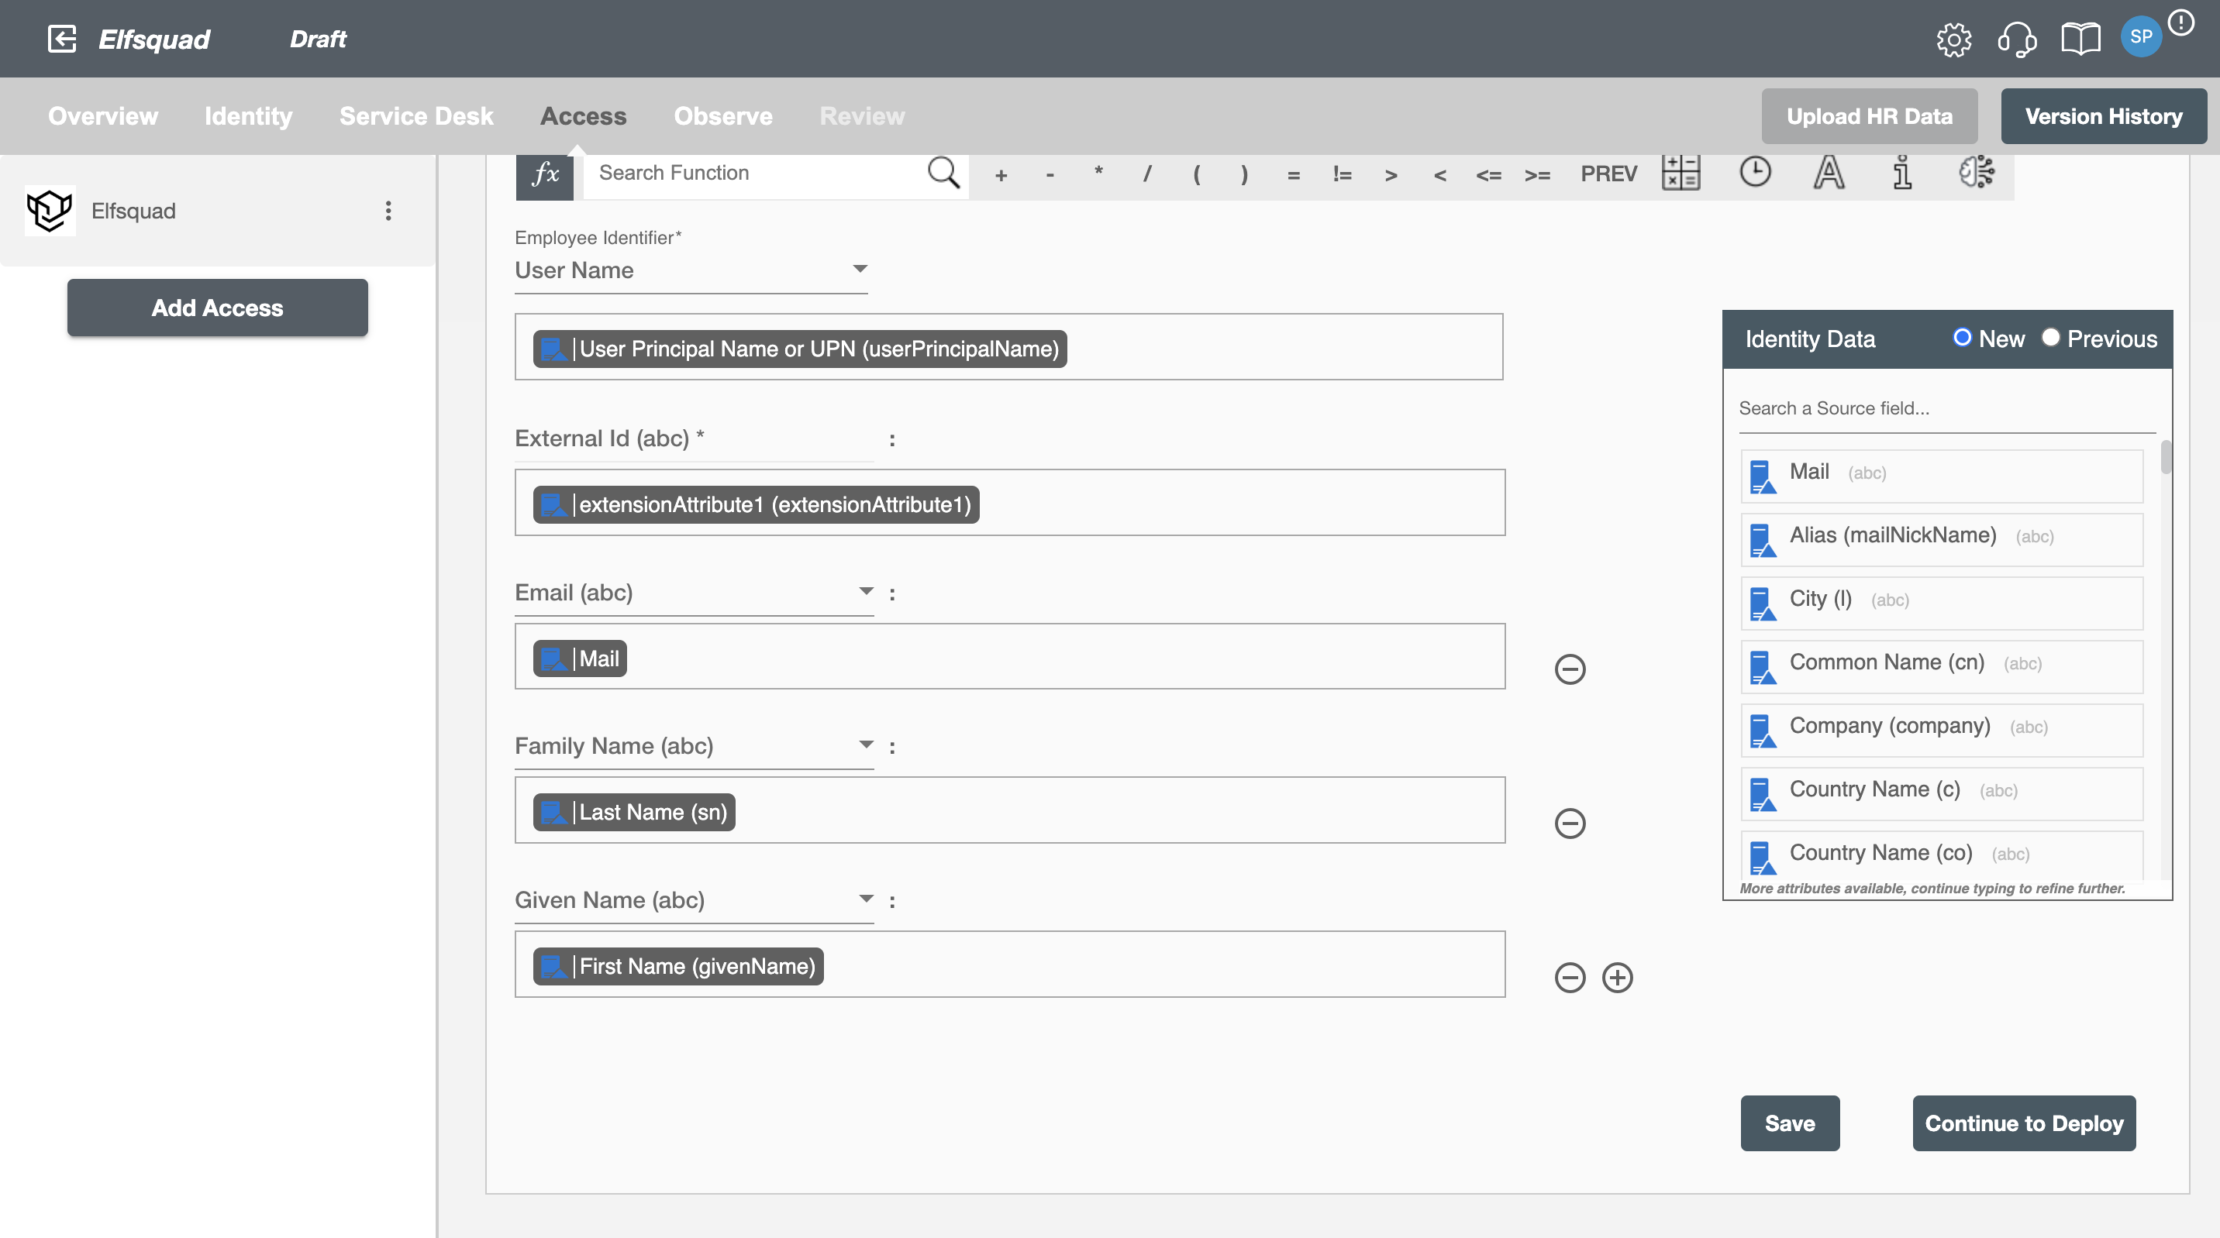The height and width of the screenshot is (1238, 2220).
Task: Click the Identity Data list scrollbar
Action: [2166, 457]
